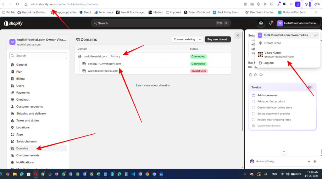Image resolution: width=322 pixels, height=179 pixels.
Task: Open the Sidekick assistant icon in header
Action: tap(261, 23)
